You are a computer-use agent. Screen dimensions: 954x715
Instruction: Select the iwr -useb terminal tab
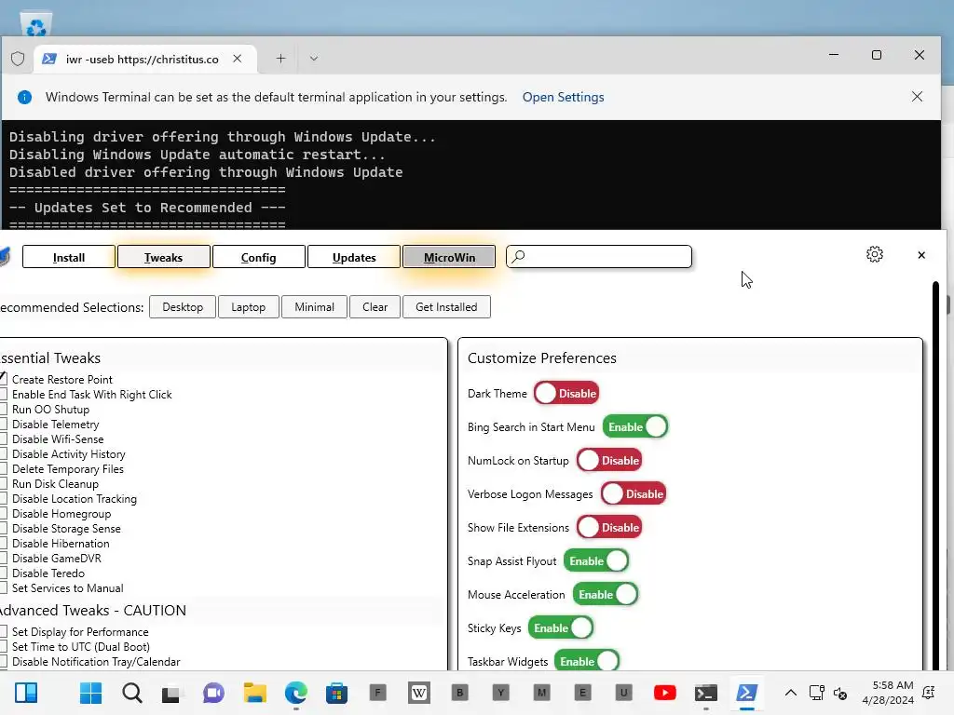143,59
